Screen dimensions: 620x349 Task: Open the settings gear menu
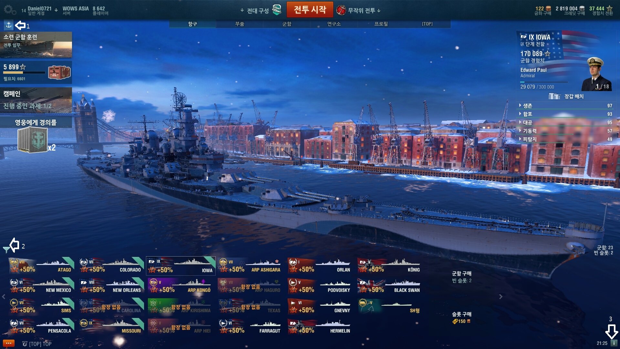coord(10,10)
